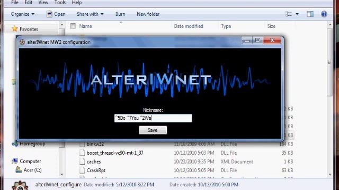The height and width of the screenshot is (190, 339).
Task: Click the 10/23/2010 9:35 PM date cell
Action: click(194, 161)
